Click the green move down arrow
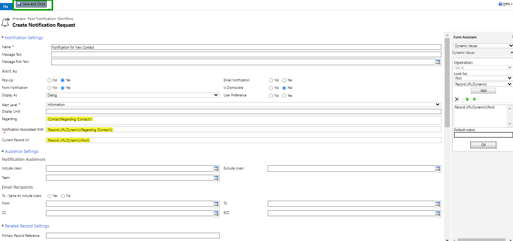 point(474,99)
